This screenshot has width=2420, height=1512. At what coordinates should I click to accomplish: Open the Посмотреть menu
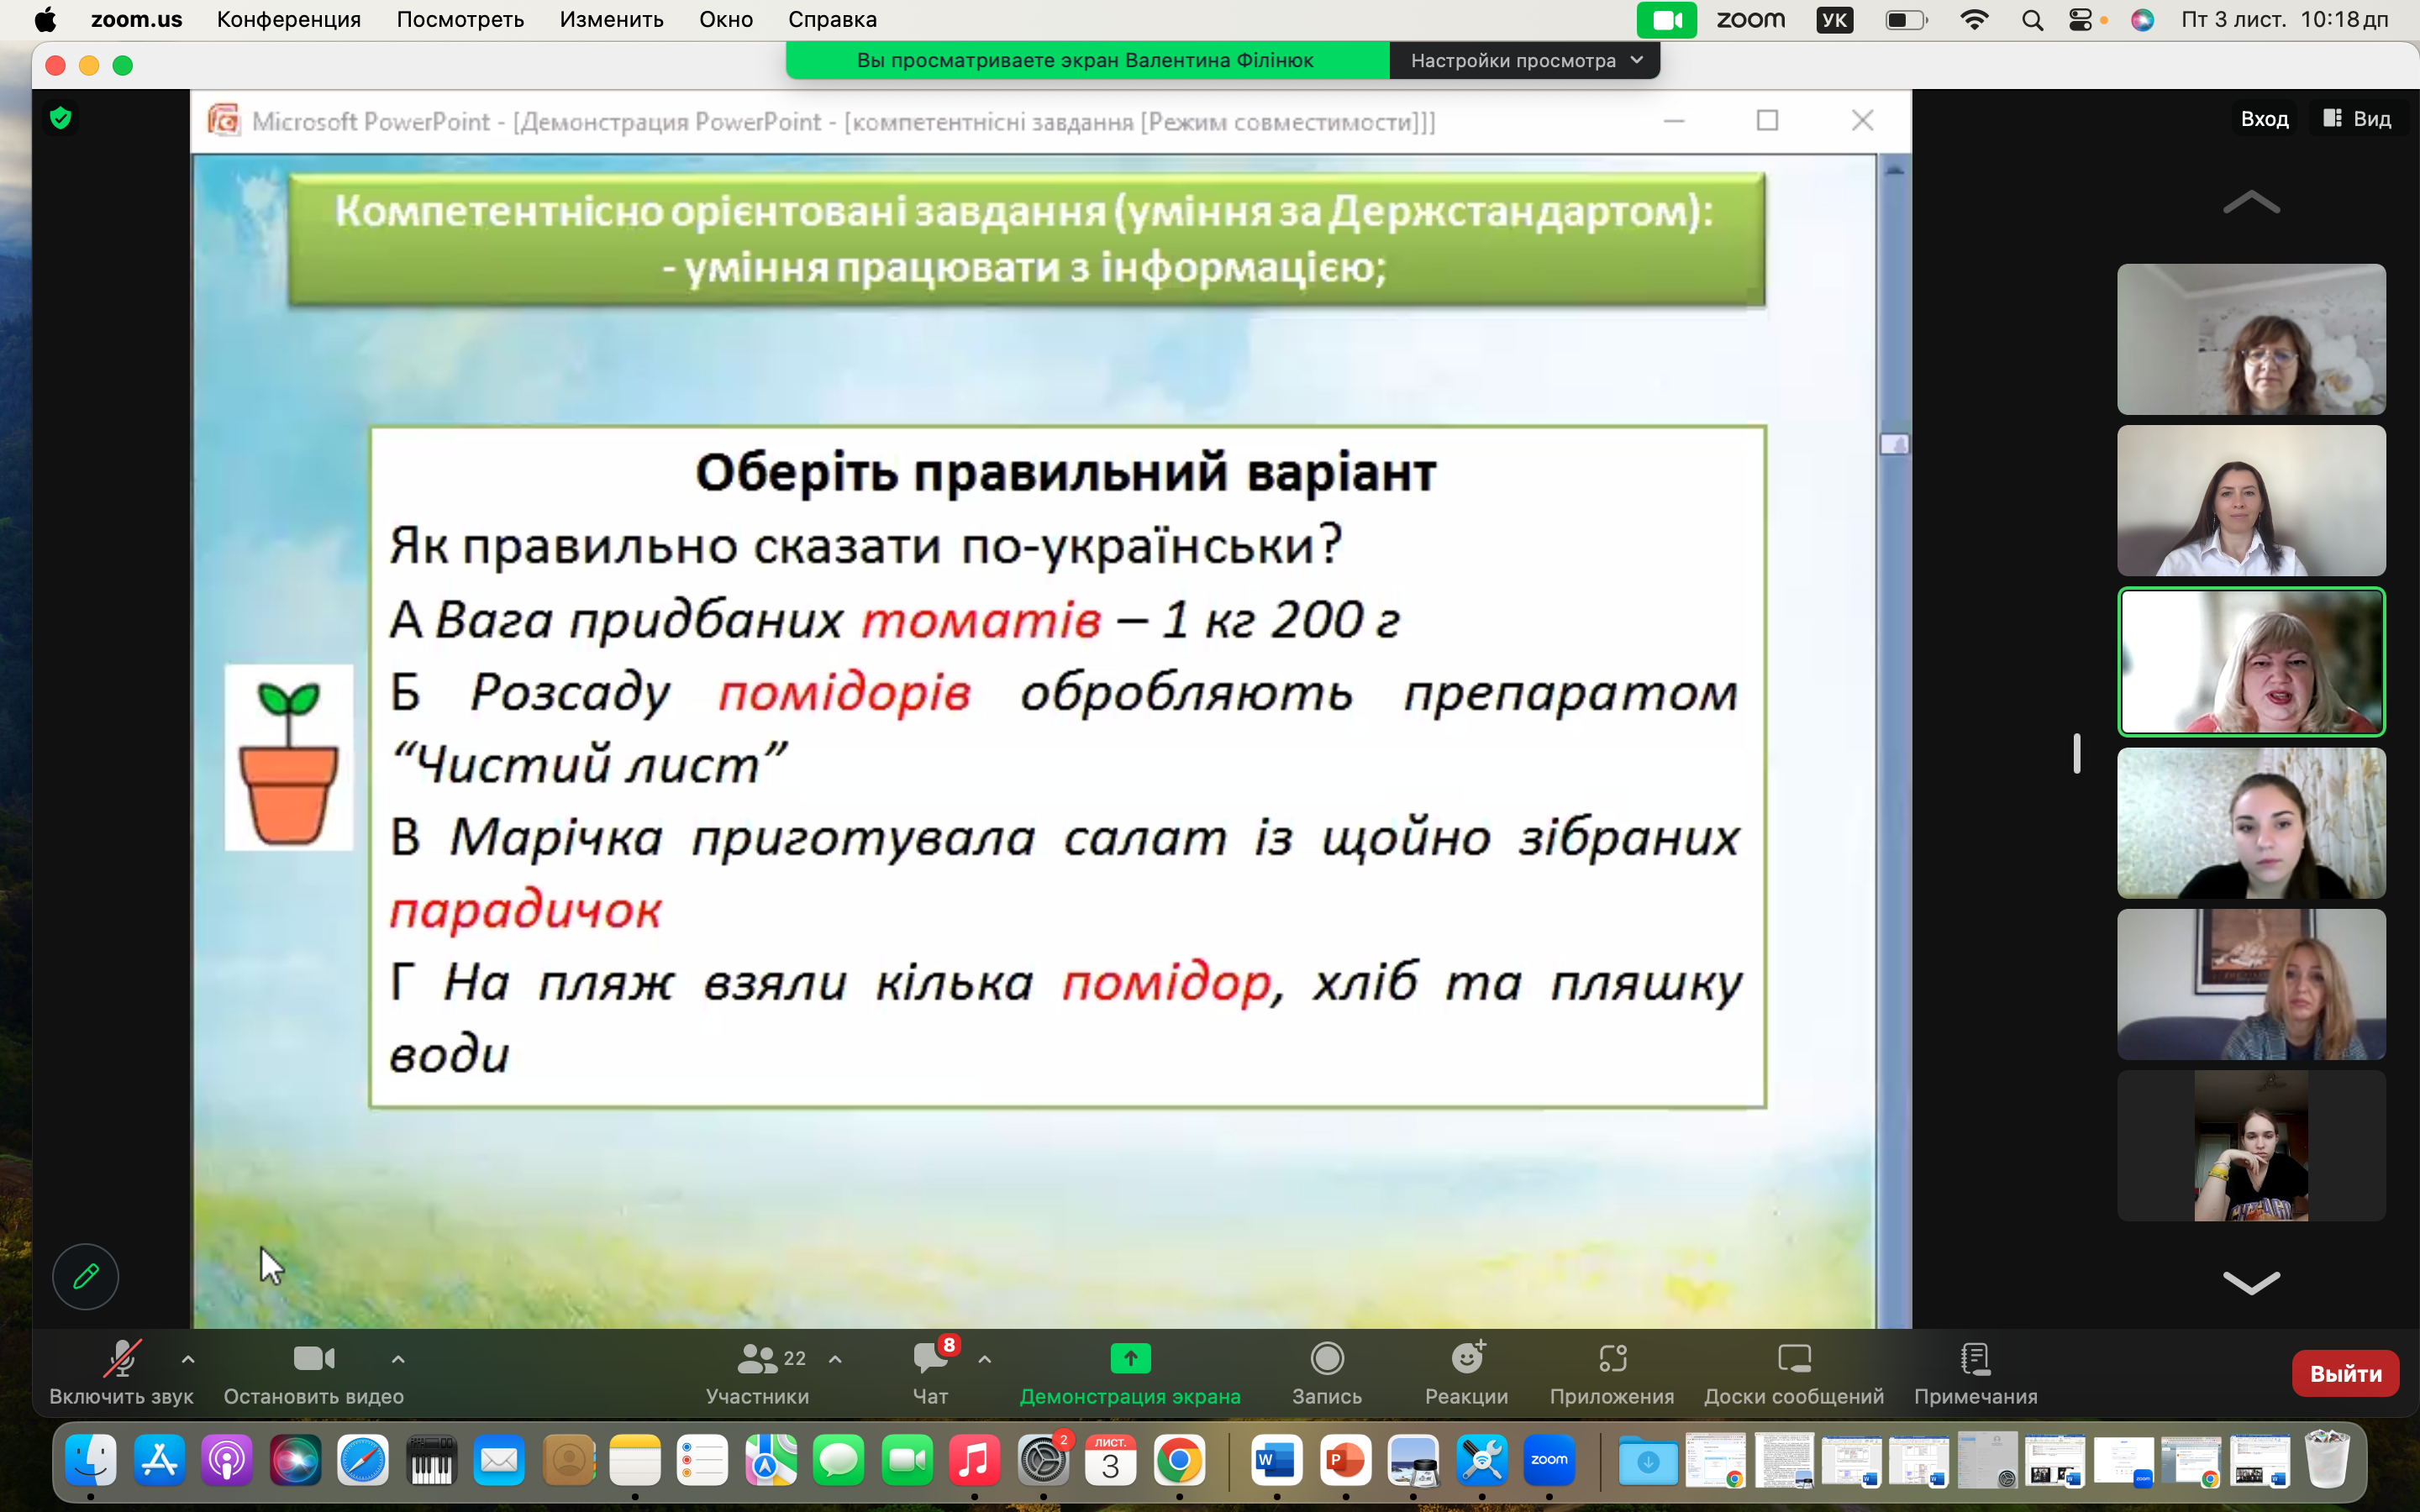coord(460,19)
